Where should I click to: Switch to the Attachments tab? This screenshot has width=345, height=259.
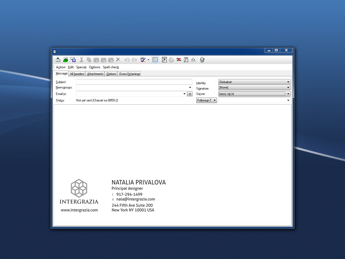pos(95,74)
